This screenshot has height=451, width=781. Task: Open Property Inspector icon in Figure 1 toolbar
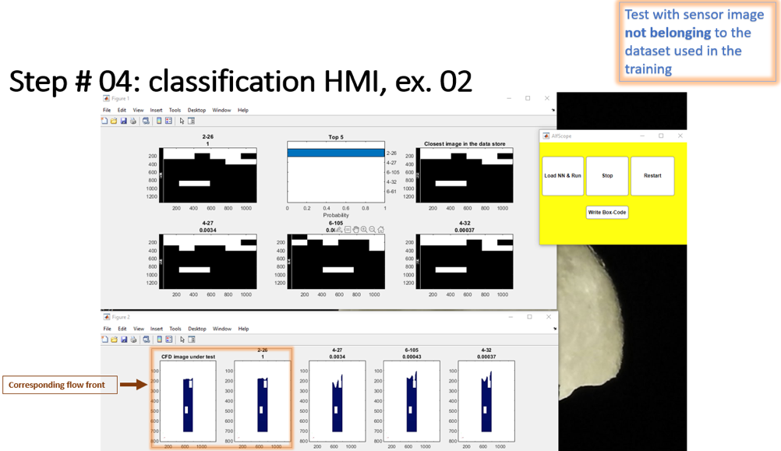click(191, 121)
